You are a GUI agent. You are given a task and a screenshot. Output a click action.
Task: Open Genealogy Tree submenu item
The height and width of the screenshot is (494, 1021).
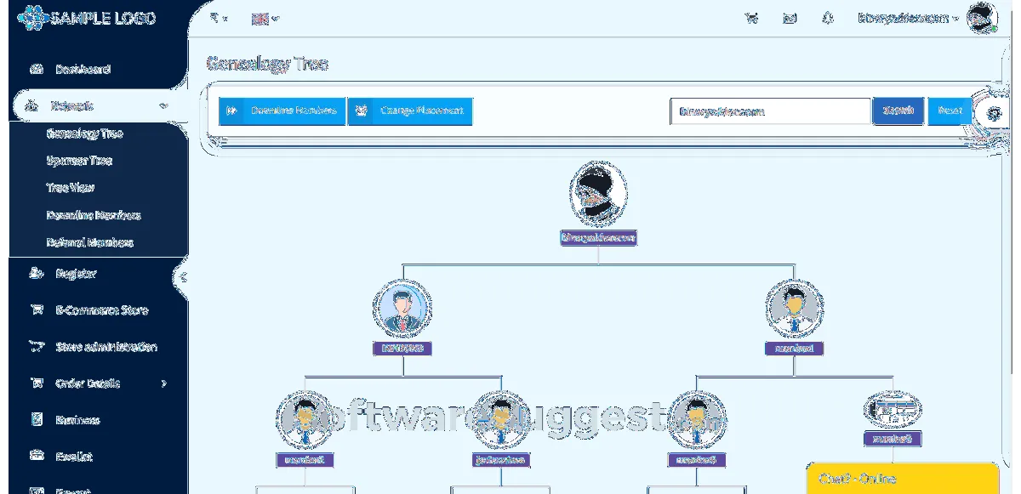pyautogui.click(x=84, y=133)
